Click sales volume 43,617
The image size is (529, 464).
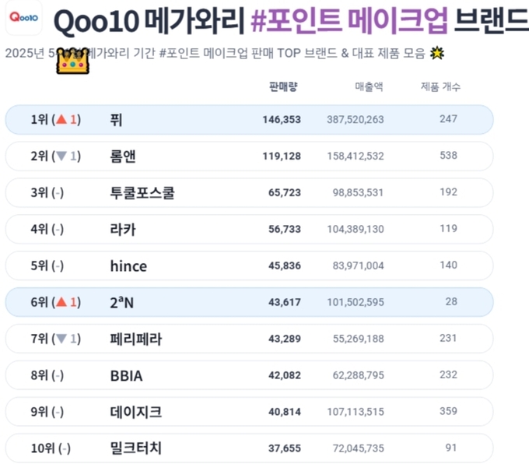[x=285, y=302]
